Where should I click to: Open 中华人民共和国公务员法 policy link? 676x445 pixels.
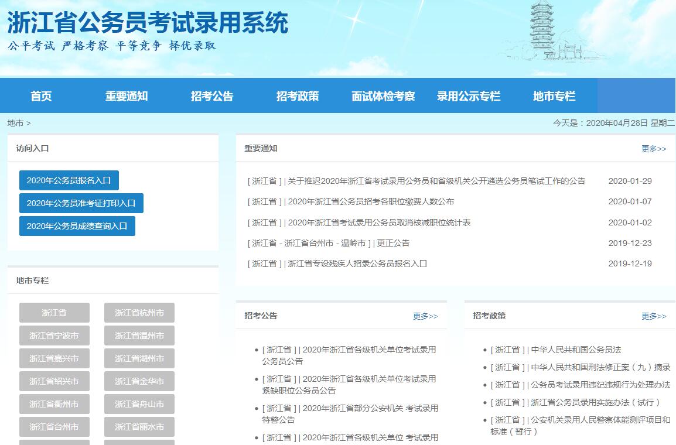pos(575,350)
